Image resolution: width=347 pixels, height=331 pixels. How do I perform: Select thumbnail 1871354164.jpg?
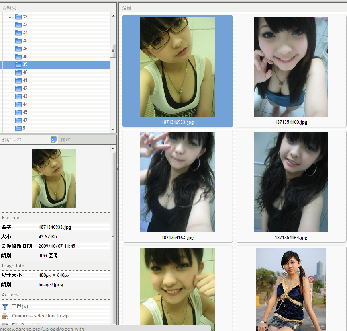click(x=291, y=186)
